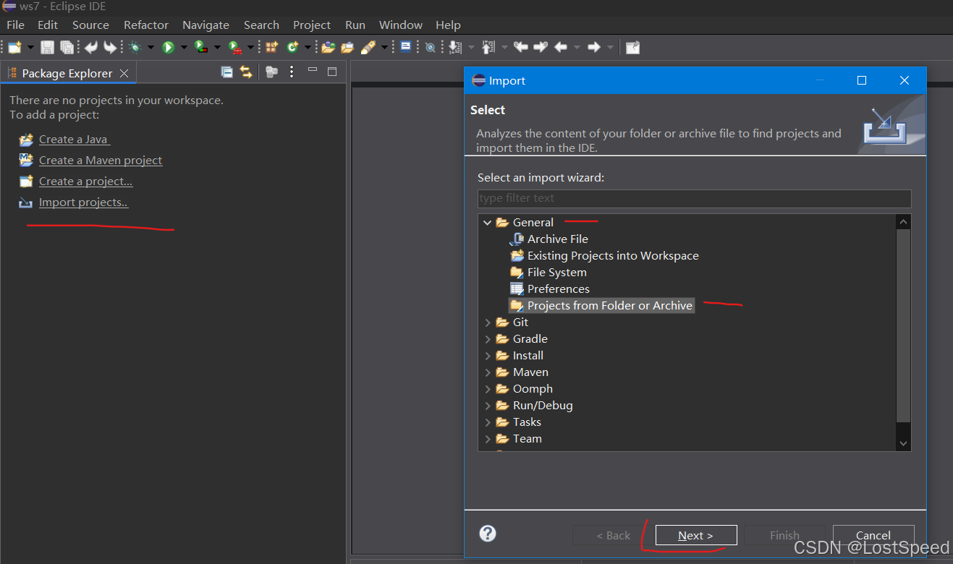Launch Run with green play icon
The image size is (953, 564).
(x=168, y=47)
